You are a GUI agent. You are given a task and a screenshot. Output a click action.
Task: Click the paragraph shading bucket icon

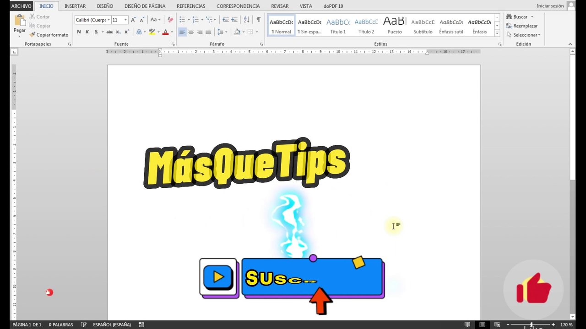[237, 32]
